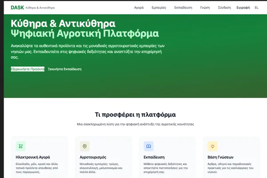Click the Εγγραφή register button
The image size is (267, 178).
coord(243,8)
